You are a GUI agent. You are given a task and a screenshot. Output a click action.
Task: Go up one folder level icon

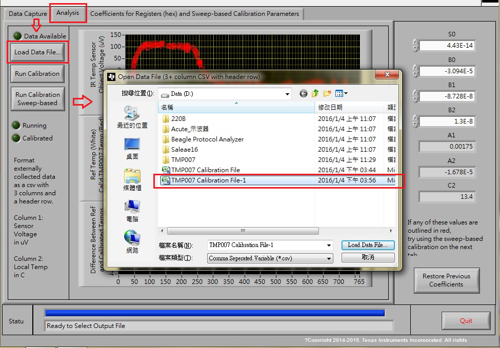click(315, 93)
